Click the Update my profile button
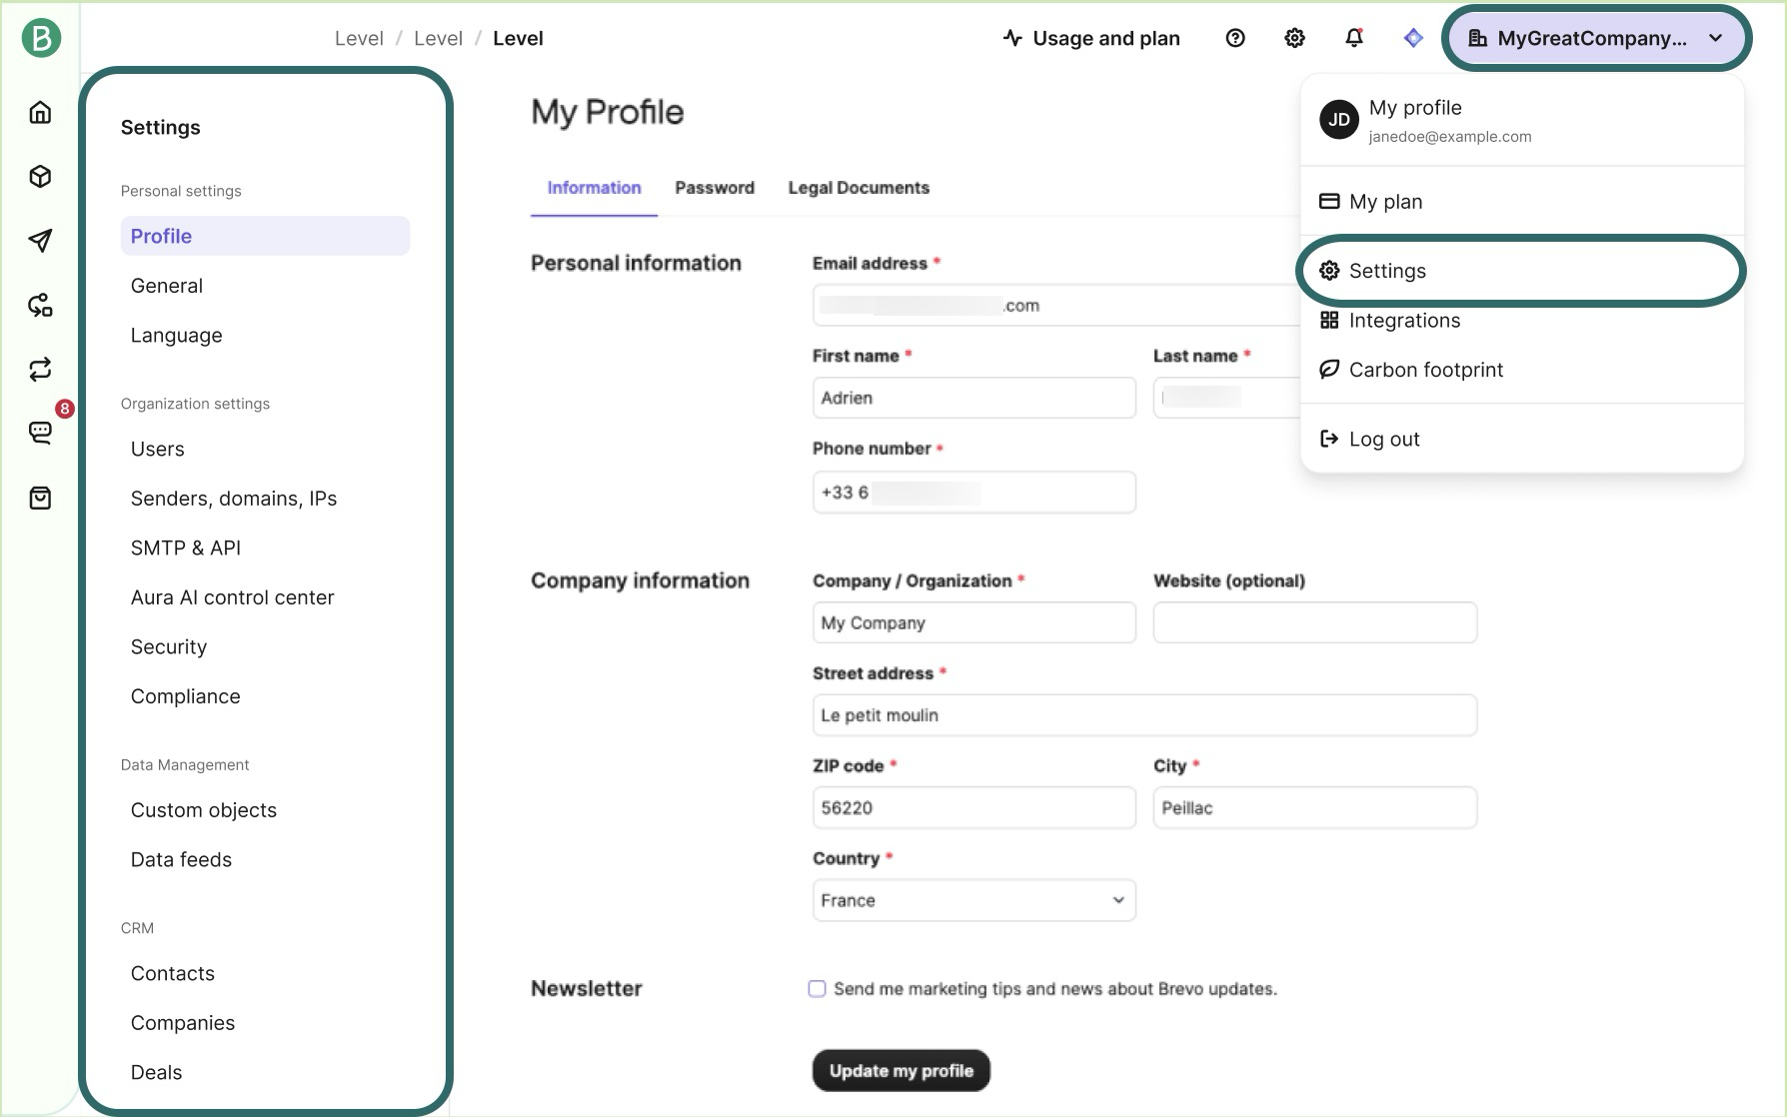The width and height of the screenshot is (1787, 1117). tap(900, 1071)
